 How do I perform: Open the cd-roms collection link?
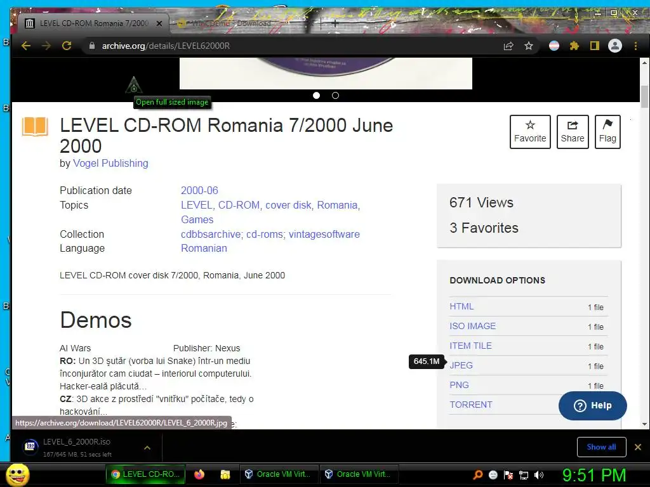pyautogui.click(x=265, y=234)
